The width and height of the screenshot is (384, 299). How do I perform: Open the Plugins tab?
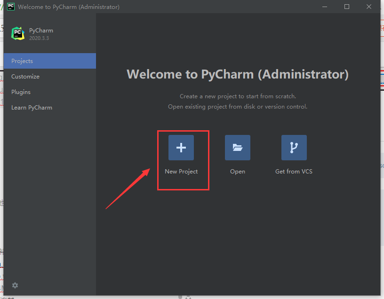[50, 92]
